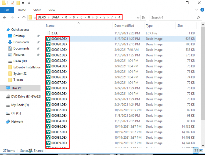Select the 000023.DEX Dexis image icon
Screen dimensions: 205x155
pos(48,61)
